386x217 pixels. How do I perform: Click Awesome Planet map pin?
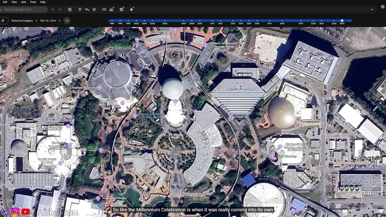coord(68,126)
